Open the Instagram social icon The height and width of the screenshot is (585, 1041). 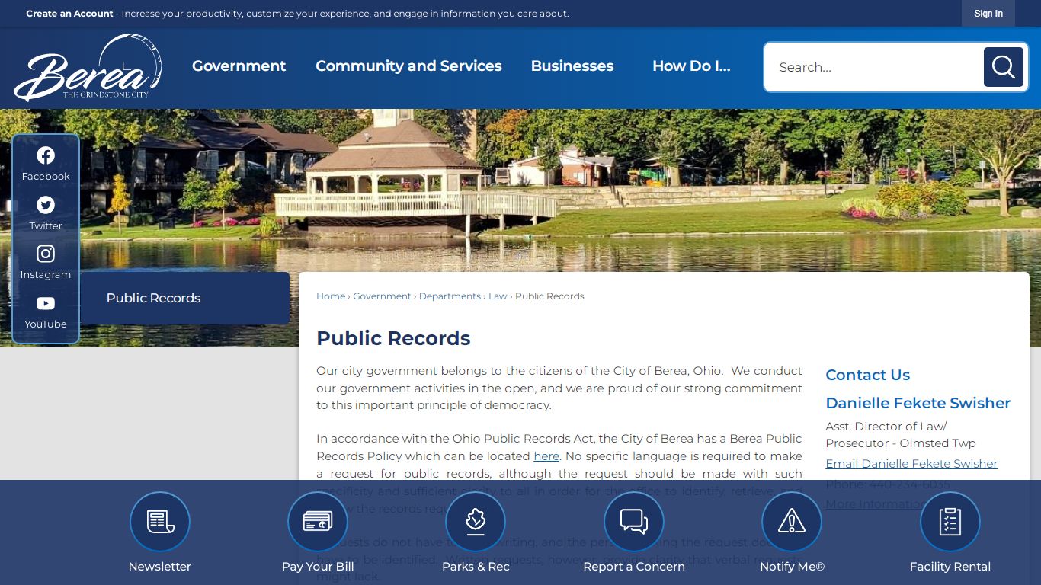[x=46, y=254]
